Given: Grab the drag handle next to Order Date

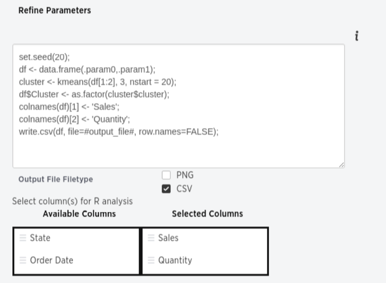Looking at the screenshot, I should (x=23, y=260).
